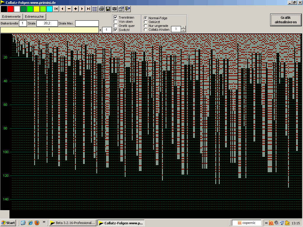Click the Skala field showing 20,2
Image resolution: width=303 pixels, height=227 pixels.
coord(47,23)
